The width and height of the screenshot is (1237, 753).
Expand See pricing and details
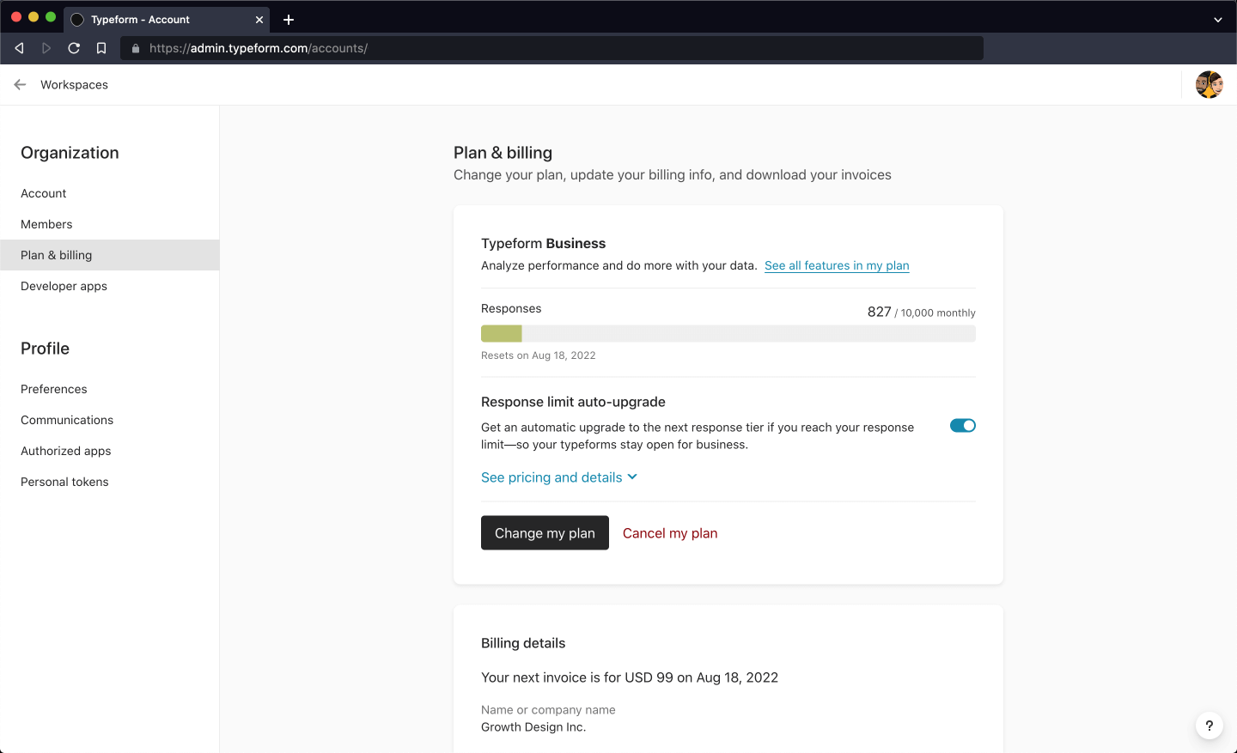click(559, 477)
